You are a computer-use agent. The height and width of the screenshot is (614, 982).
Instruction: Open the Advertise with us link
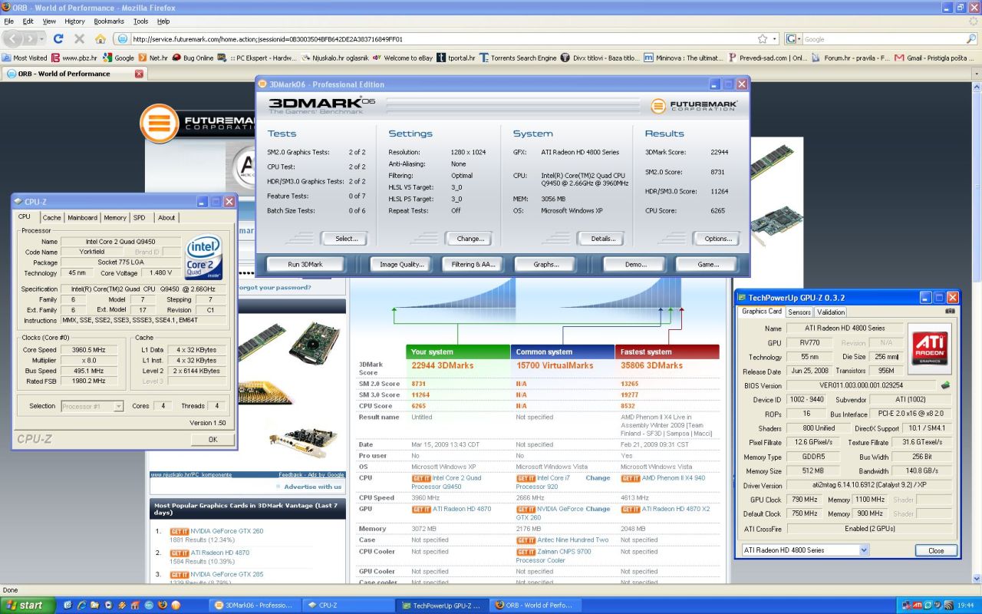click(313, 487)
